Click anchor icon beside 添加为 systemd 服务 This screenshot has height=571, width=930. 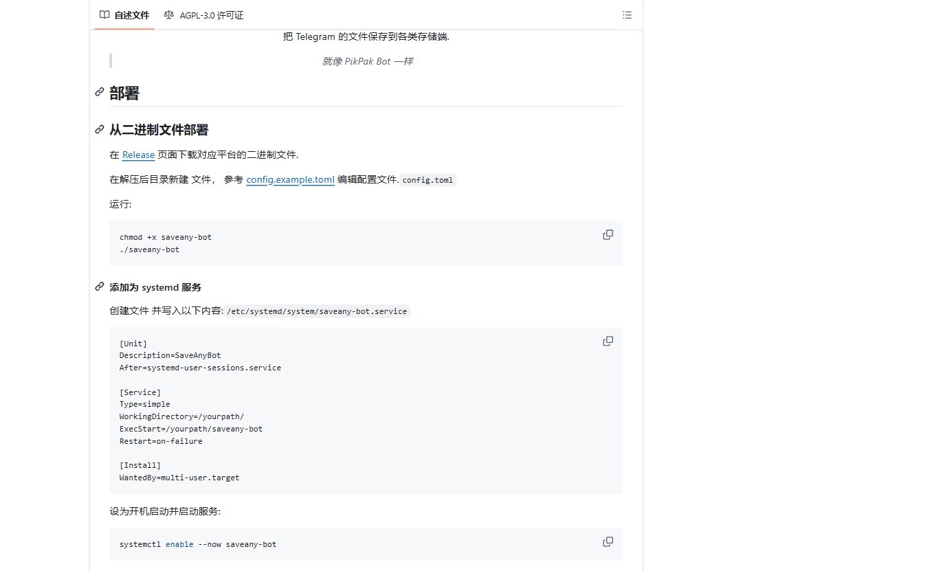tap(100, 287)
